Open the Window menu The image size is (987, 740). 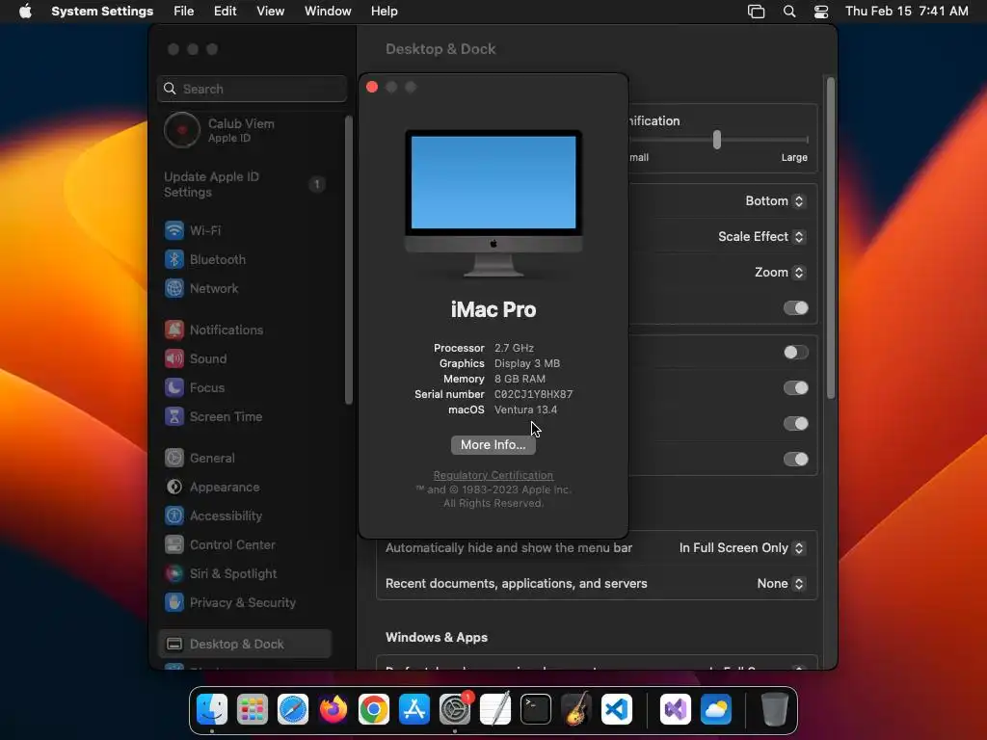(x=328, y=12)
